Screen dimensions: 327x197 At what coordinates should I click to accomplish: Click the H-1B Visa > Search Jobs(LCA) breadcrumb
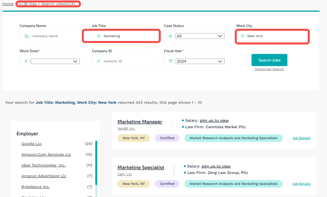[x=47, y=4]
